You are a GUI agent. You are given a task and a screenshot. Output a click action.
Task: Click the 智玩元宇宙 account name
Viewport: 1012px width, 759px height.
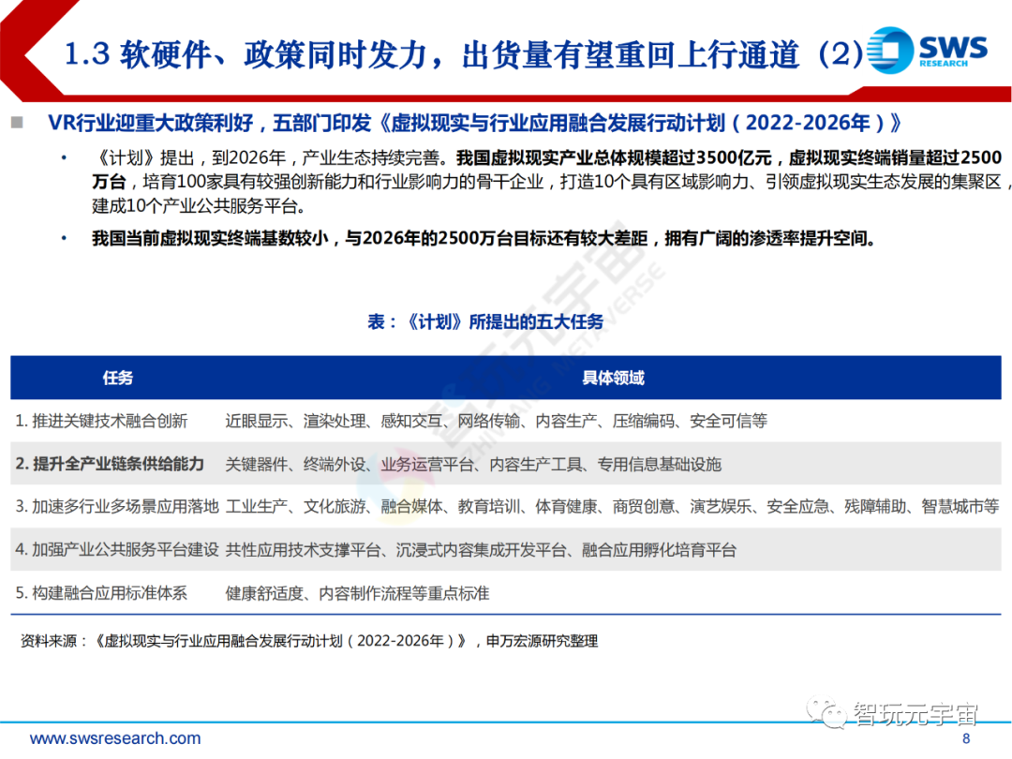click(915, 714)
